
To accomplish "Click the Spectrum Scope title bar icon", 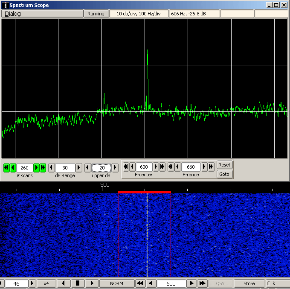I will (x=6, y=5).
